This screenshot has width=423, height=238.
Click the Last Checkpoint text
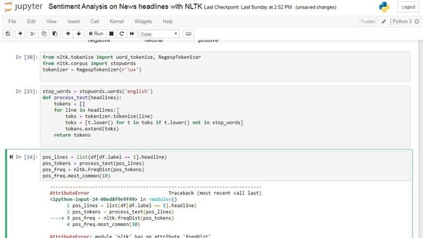click(x=248, y=7)
